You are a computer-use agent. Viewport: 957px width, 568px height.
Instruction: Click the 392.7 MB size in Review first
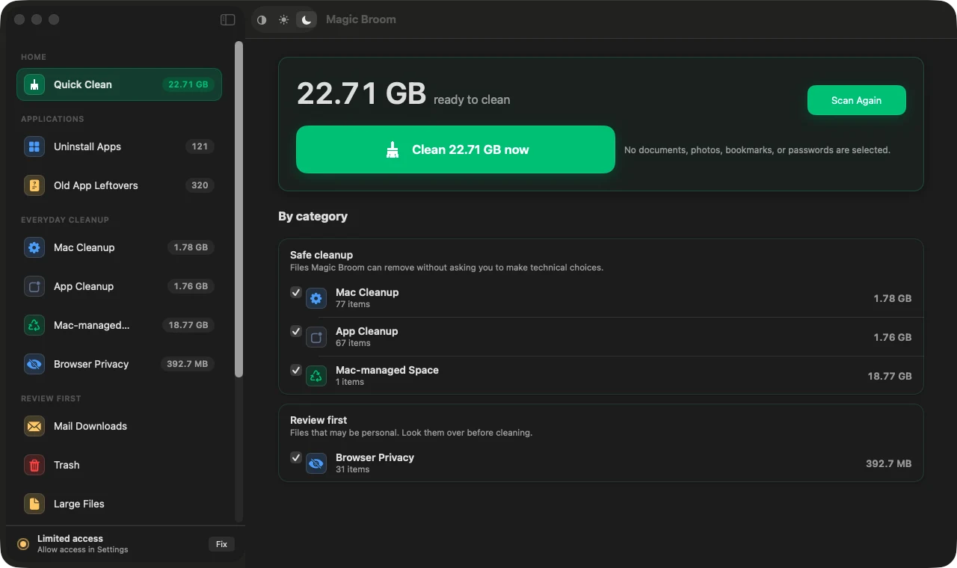coord(889,463)
